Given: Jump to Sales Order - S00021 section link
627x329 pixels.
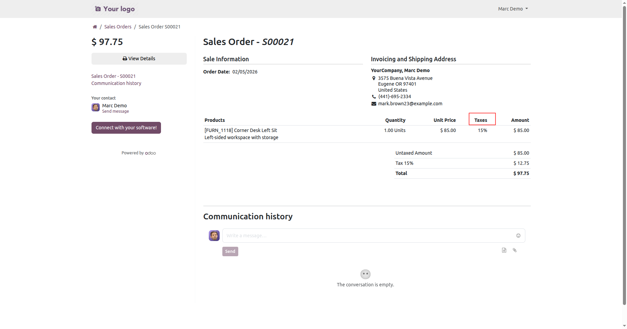Looking at the screenshot, I should [113, 76].
